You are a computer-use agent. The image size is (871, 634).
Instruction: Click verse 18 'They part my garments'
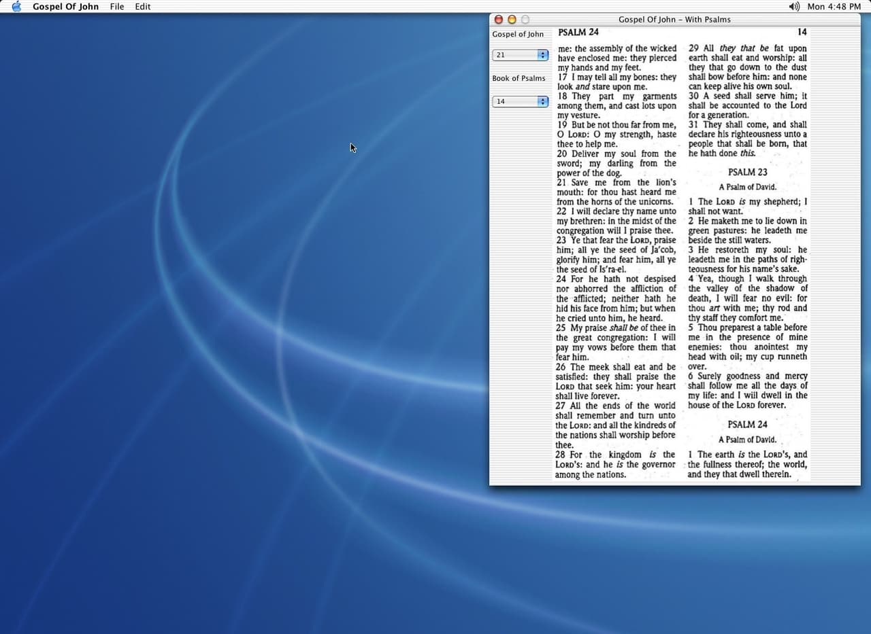coord(617,106)
